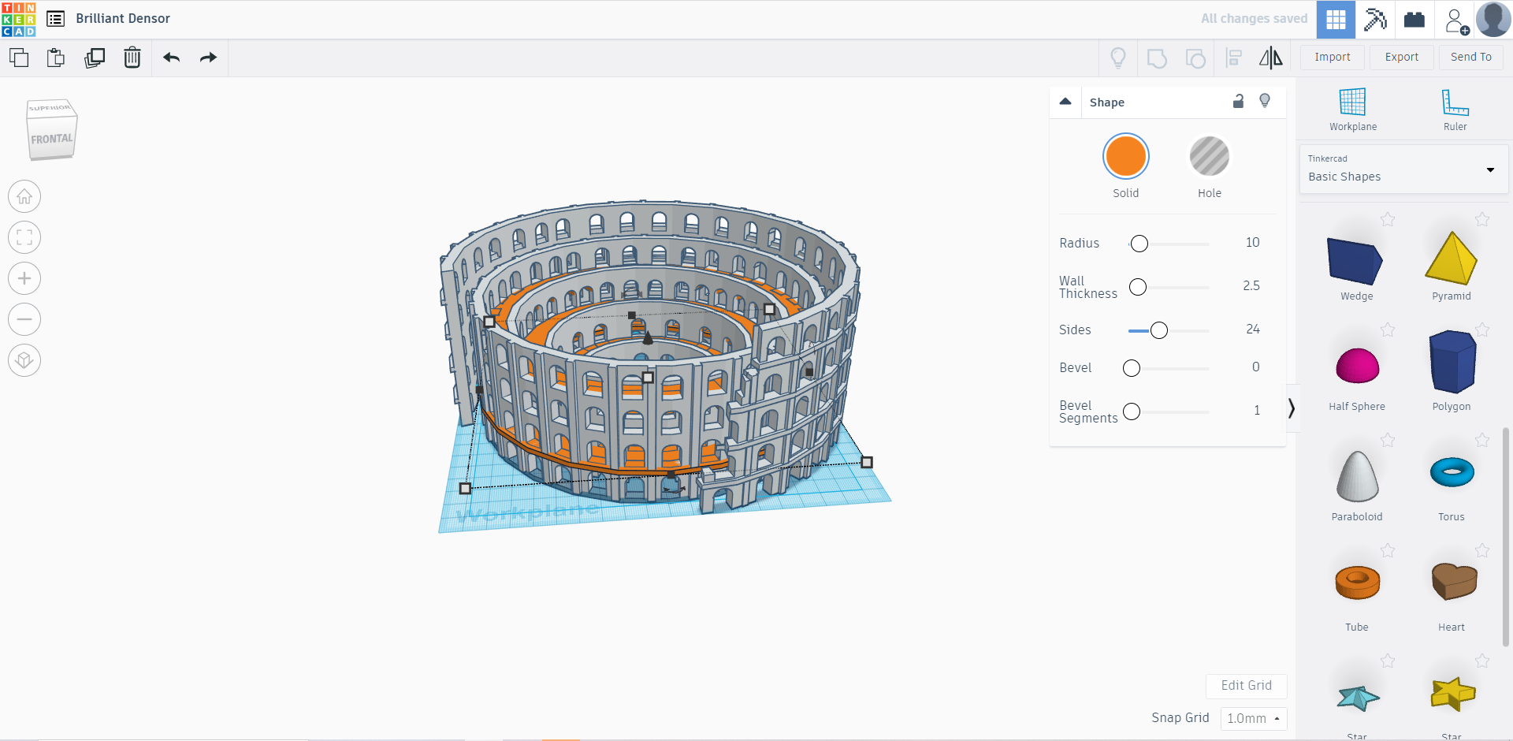Collapse the shapes sidebar chevron
This screenshot has width=1513, height=741.
[x=1291, y=408]
